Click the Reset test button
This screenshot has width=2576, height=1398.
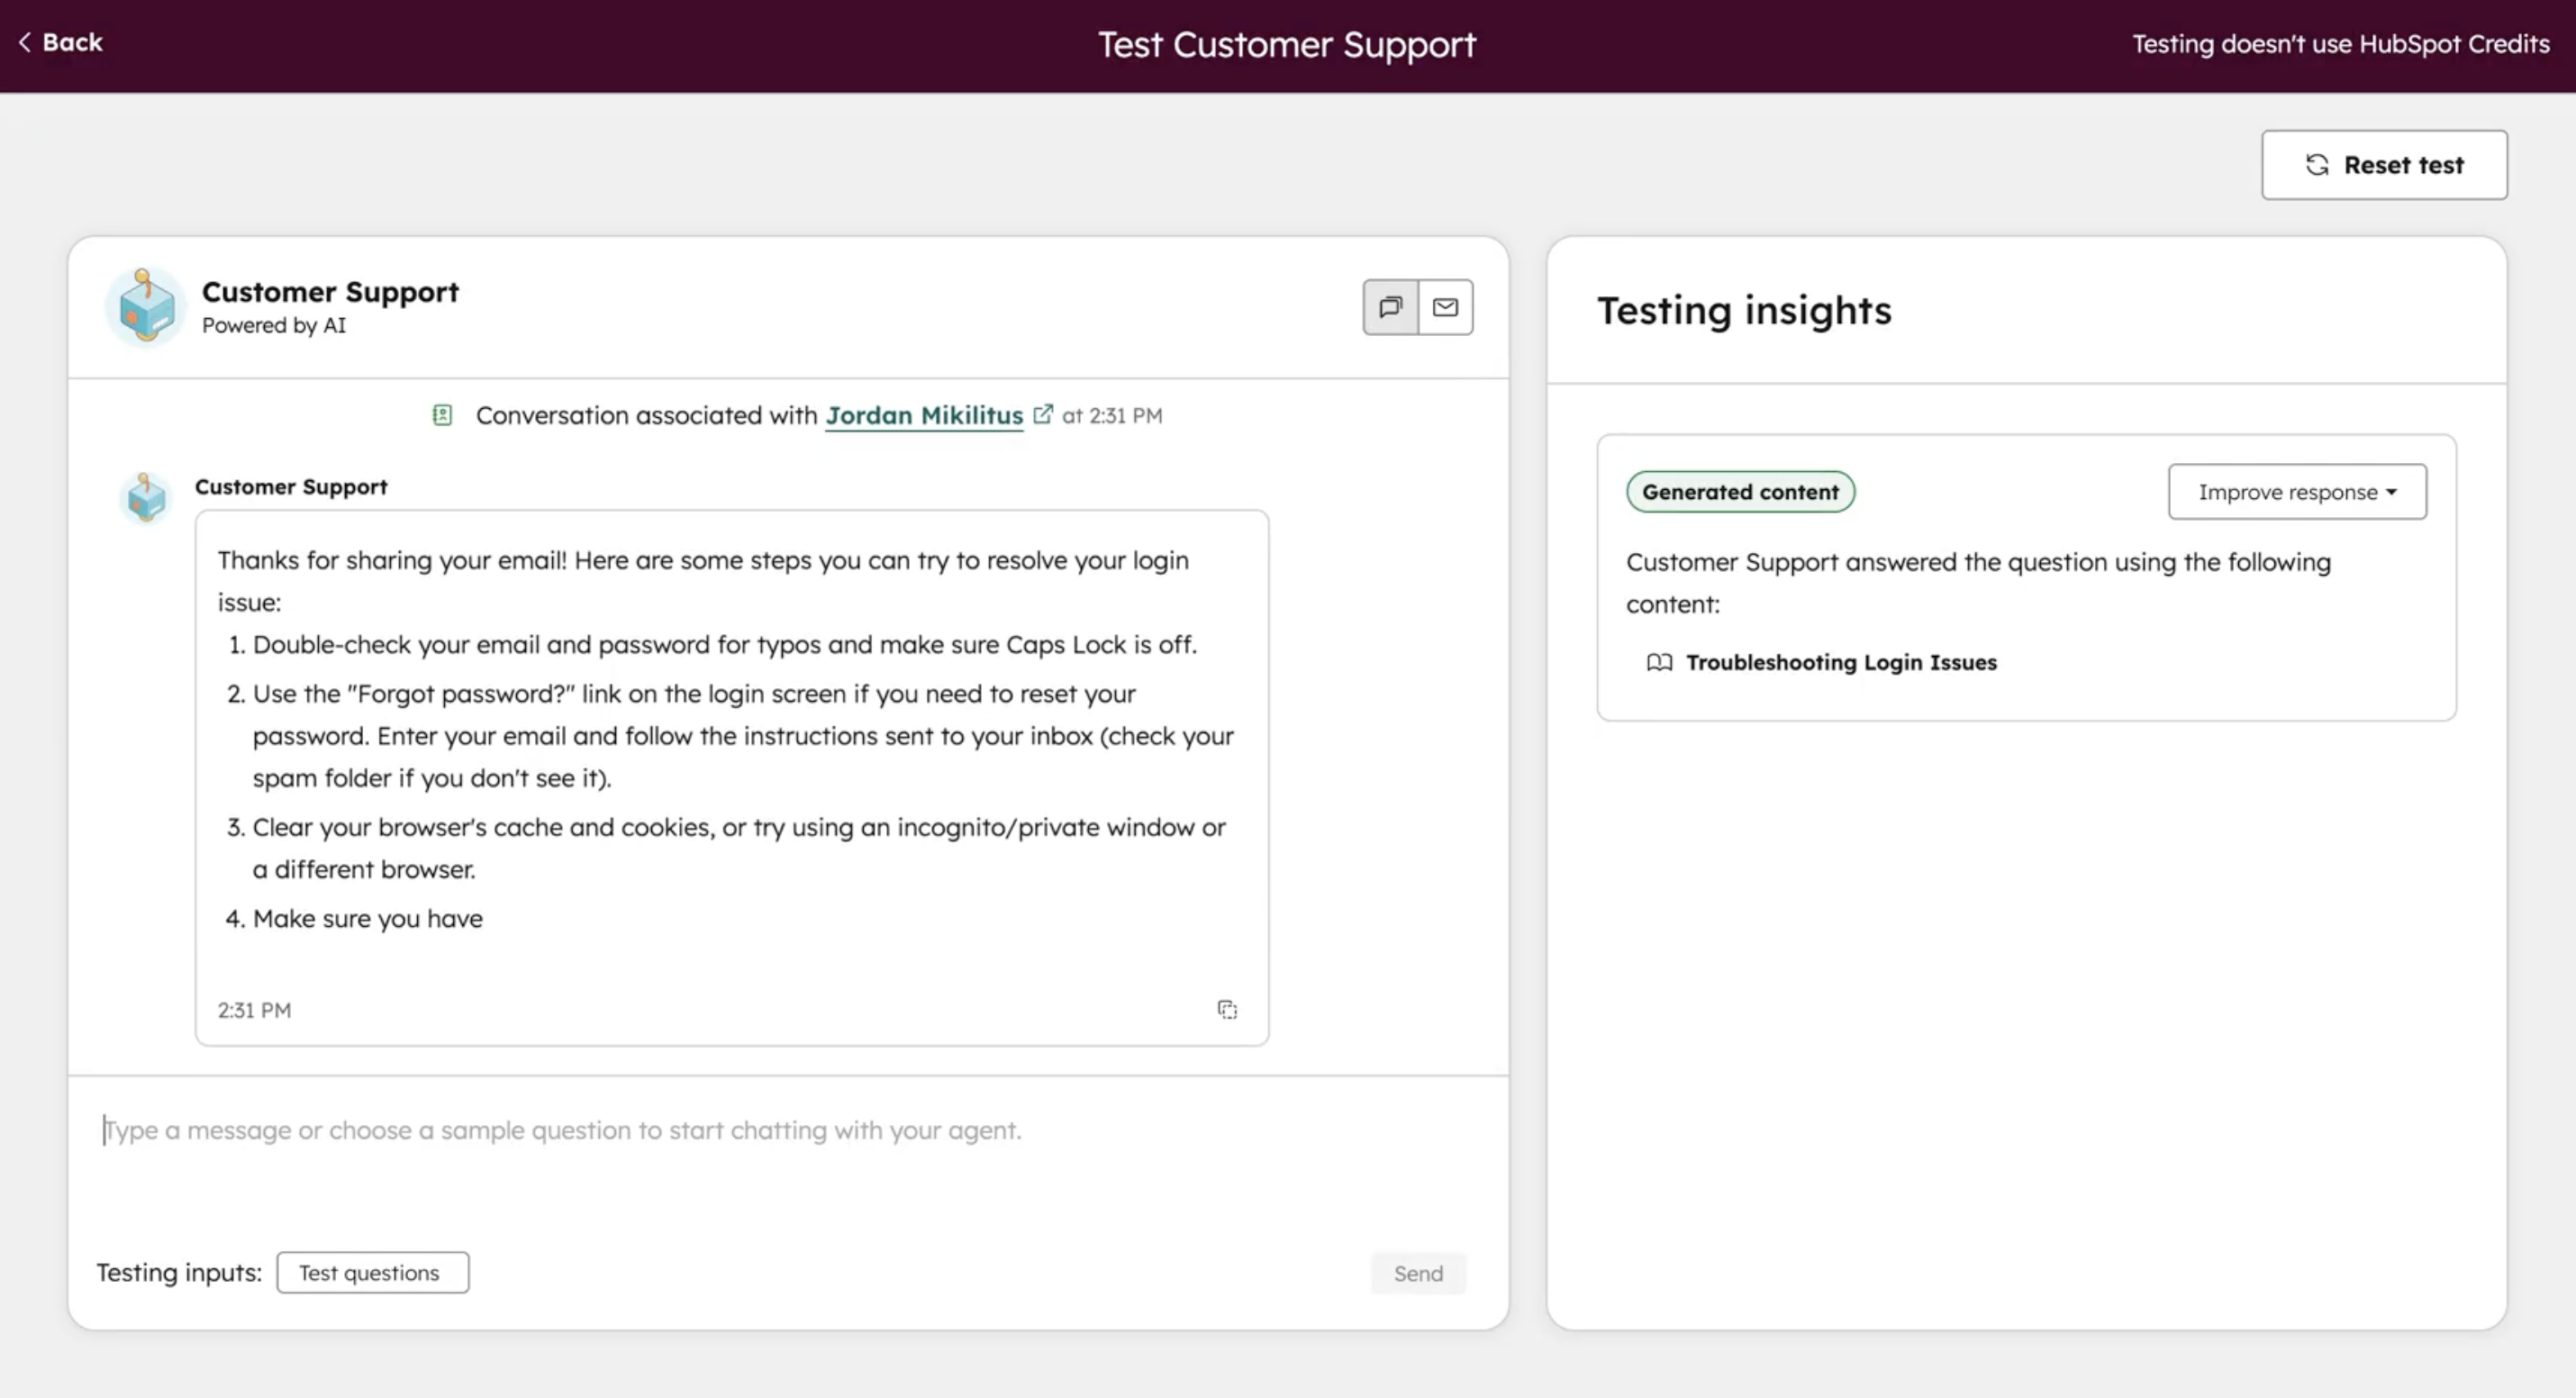(x=2384, y=165)
